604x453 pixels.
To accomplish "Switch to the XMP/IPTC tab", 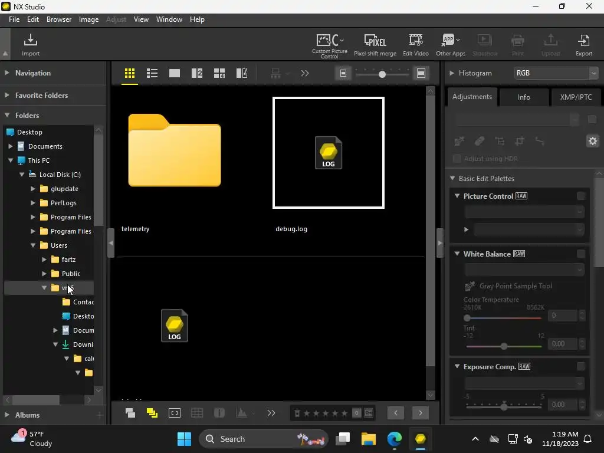I will point(576,97).
